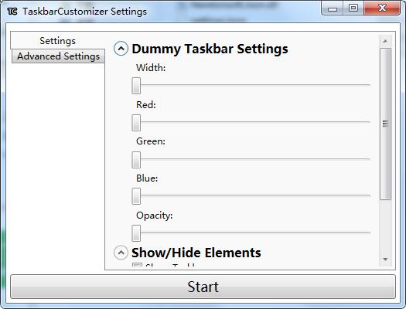Image resolution: width=406 pixels, height=309 pixels.
Task: Click the Show/Hide Elements heading
Action: tap(196, 253)
